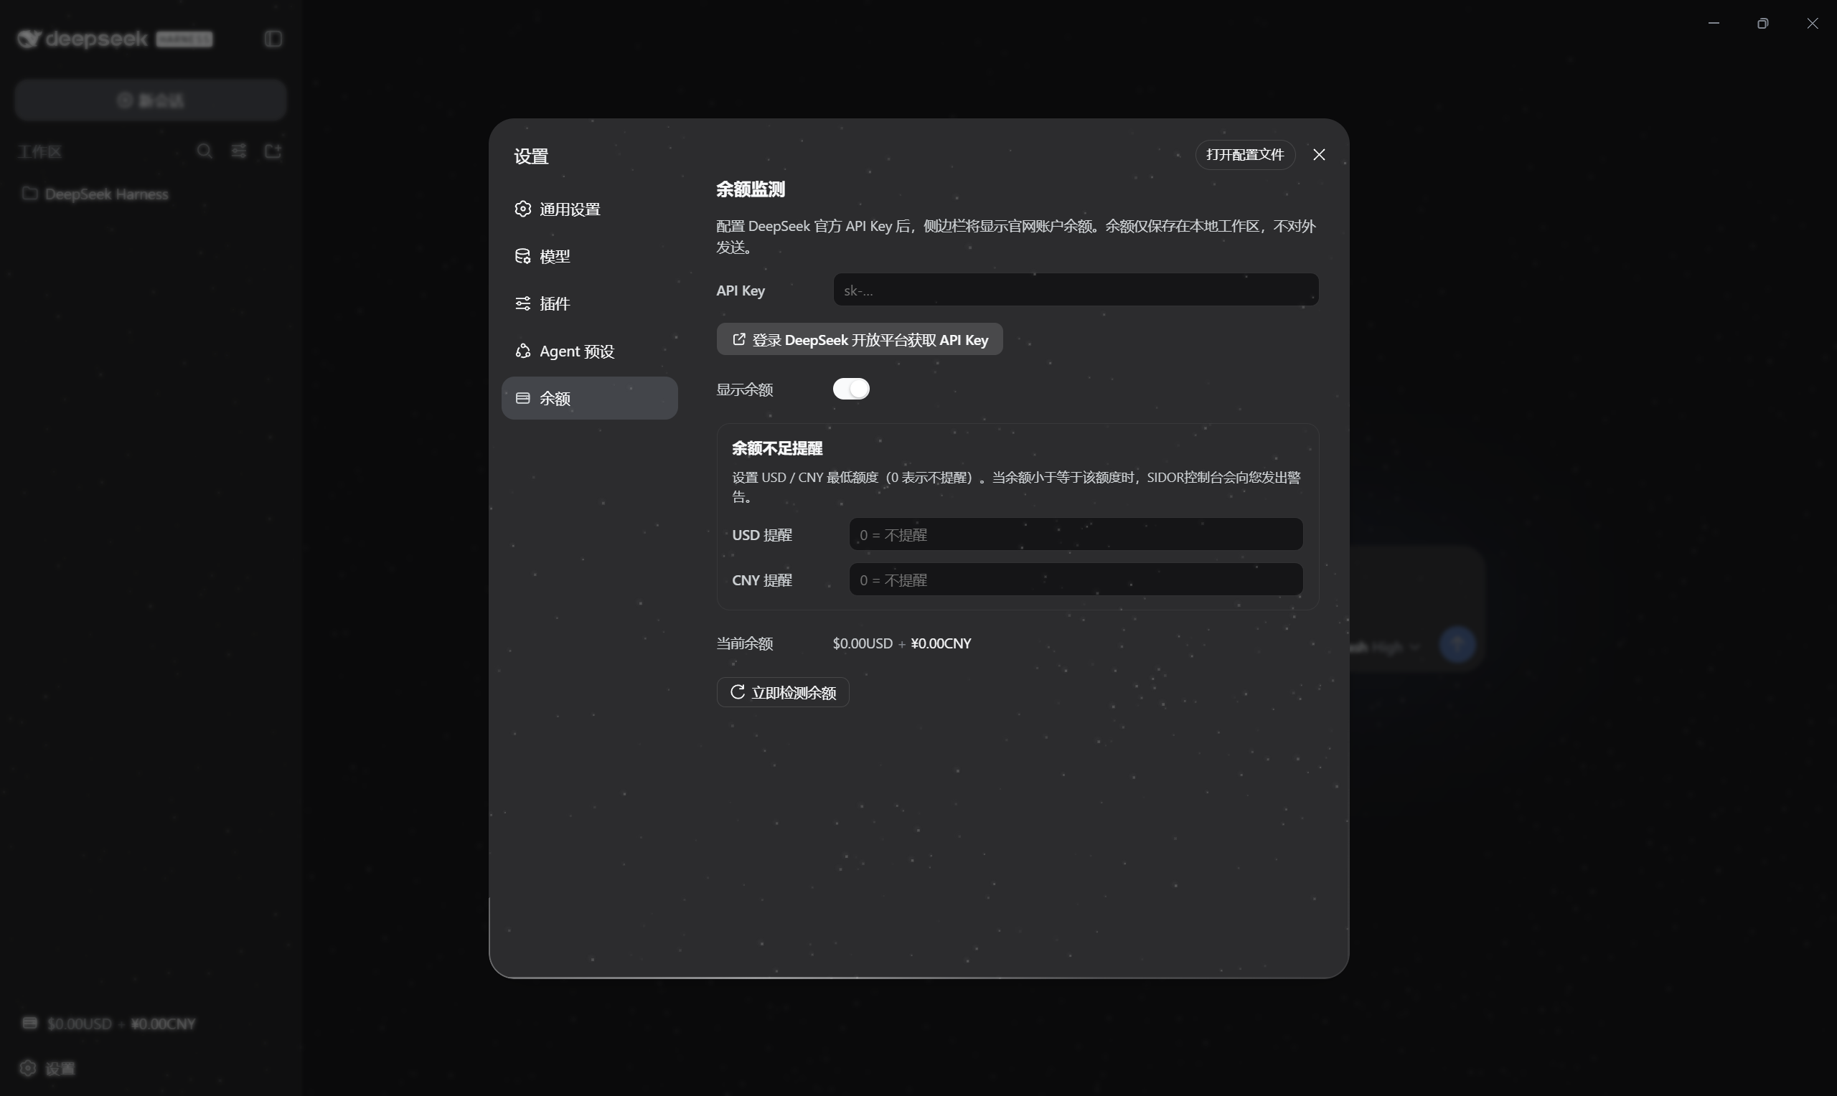Click into the USD 提醒 field

[x=1076, y=534]
